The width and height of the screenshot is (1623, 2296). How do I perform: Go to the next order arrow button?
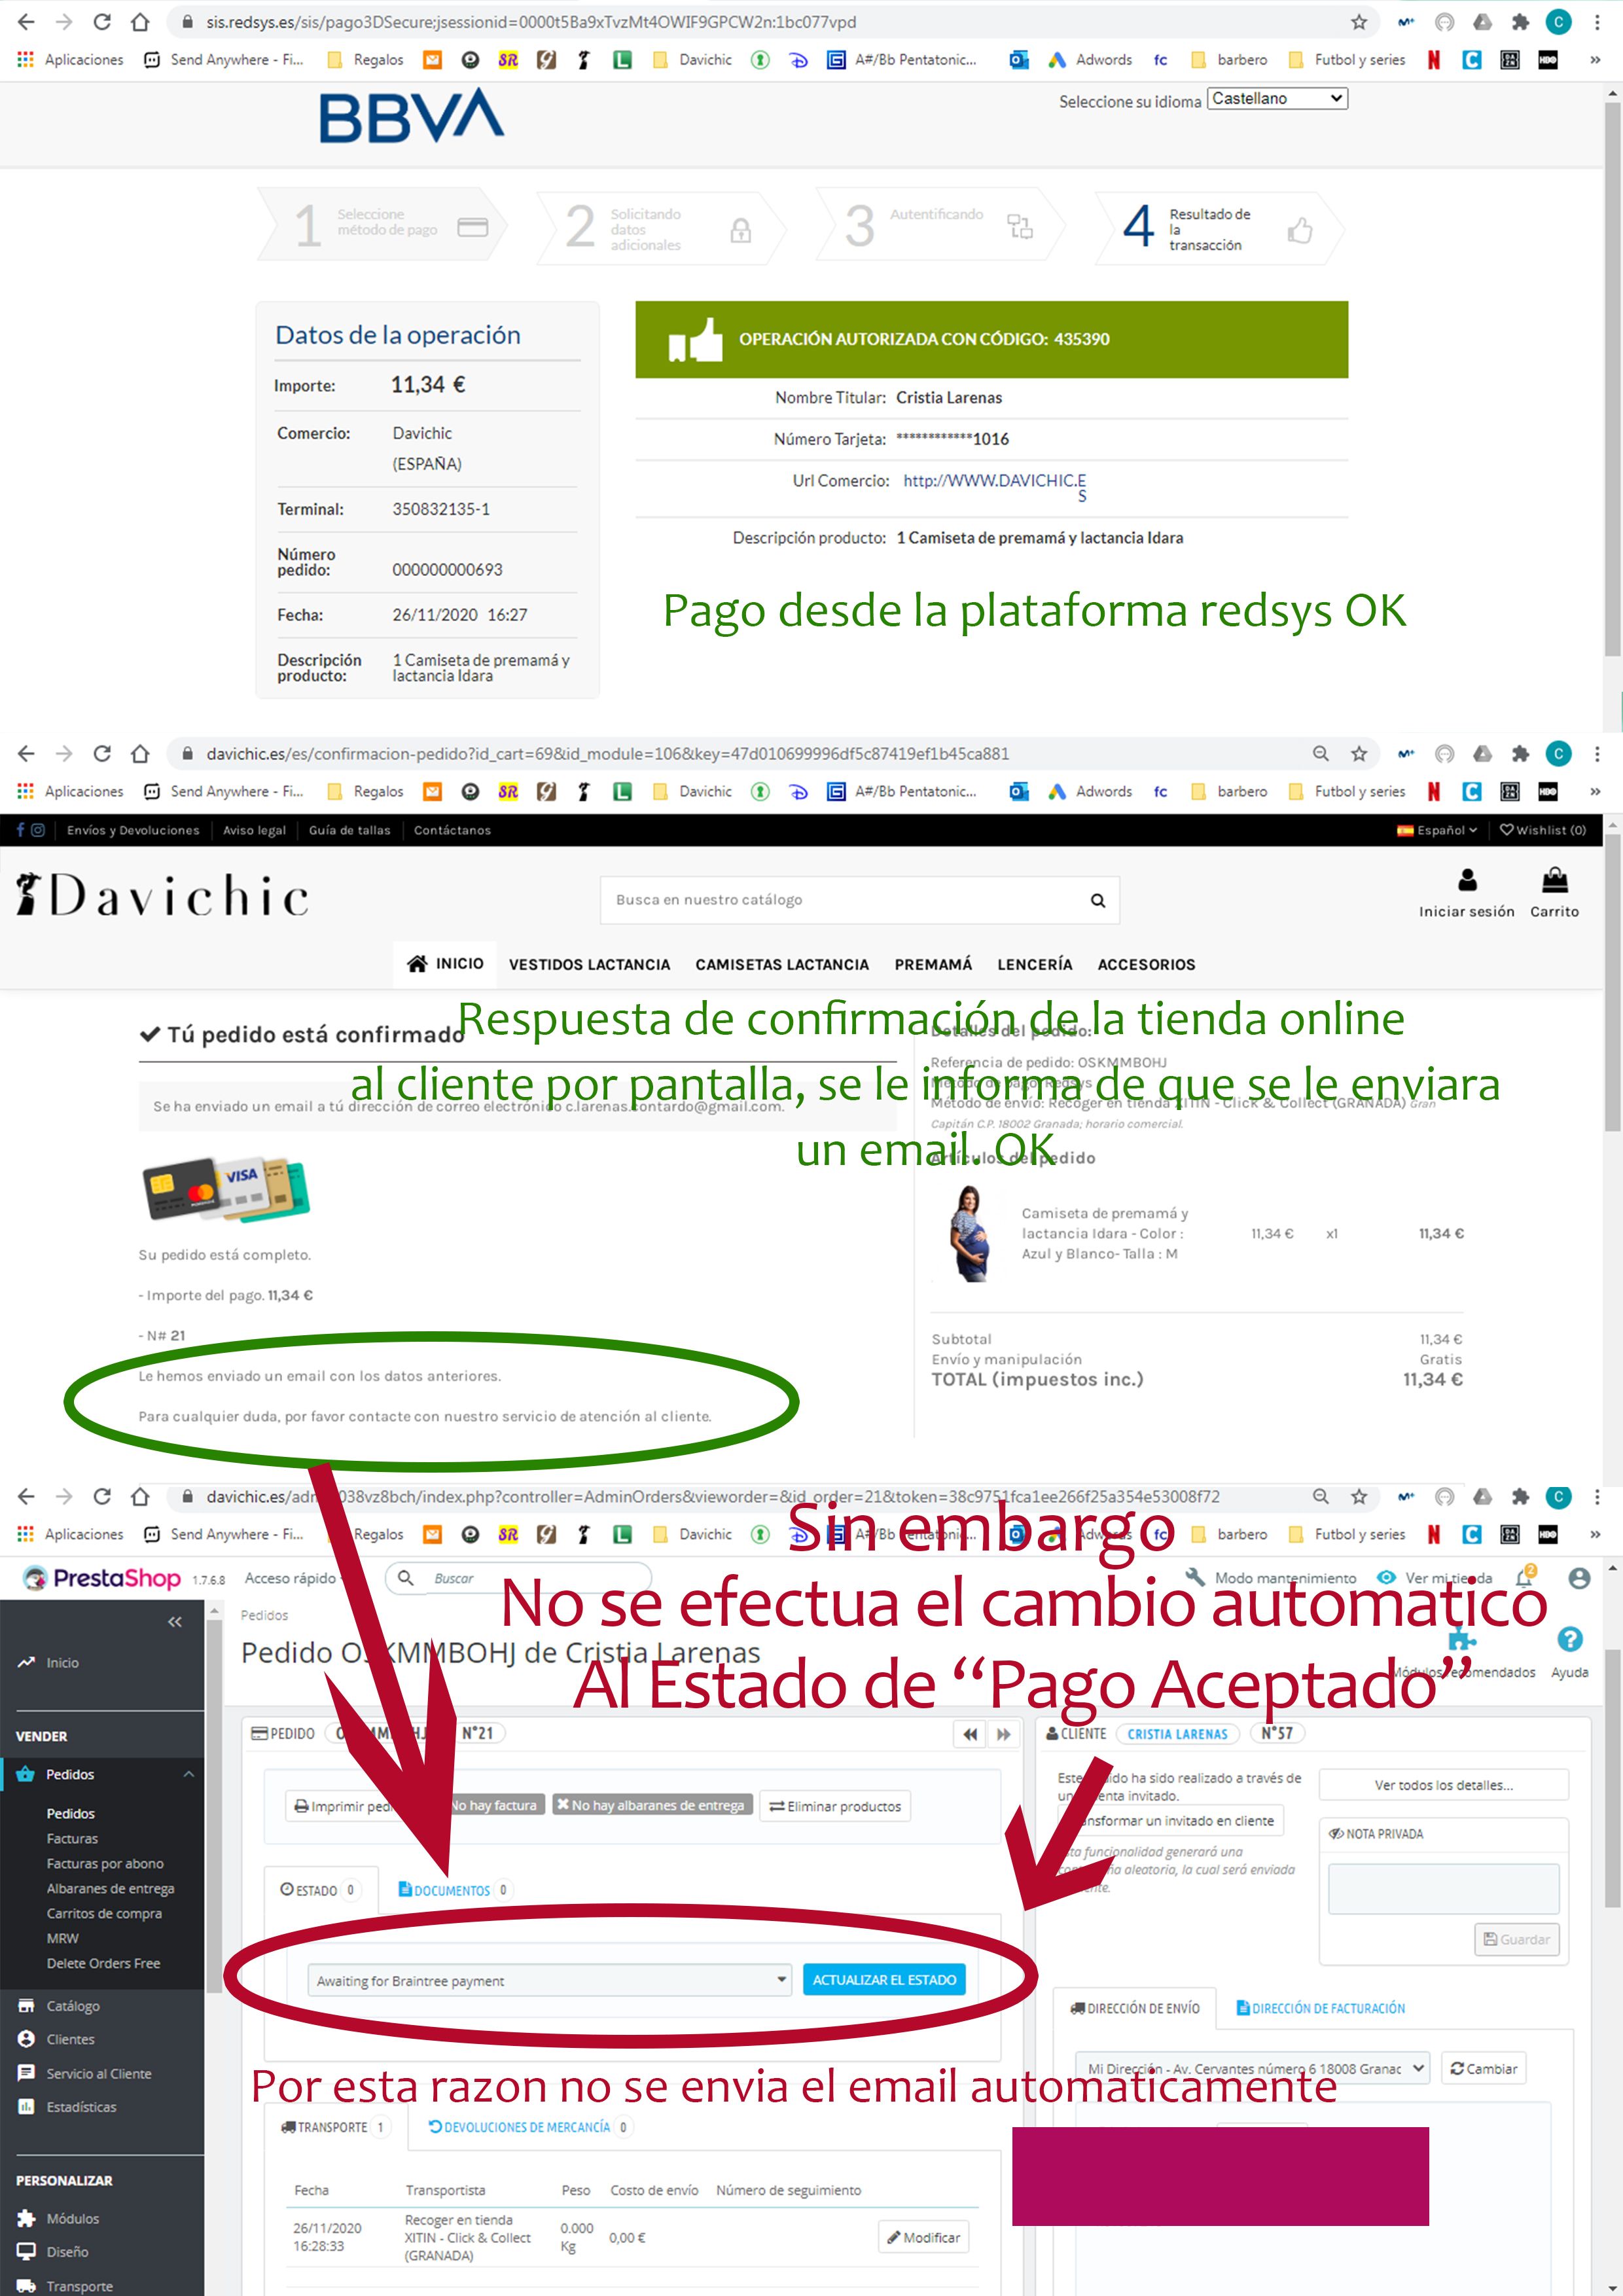(x=1003, y=1734)
